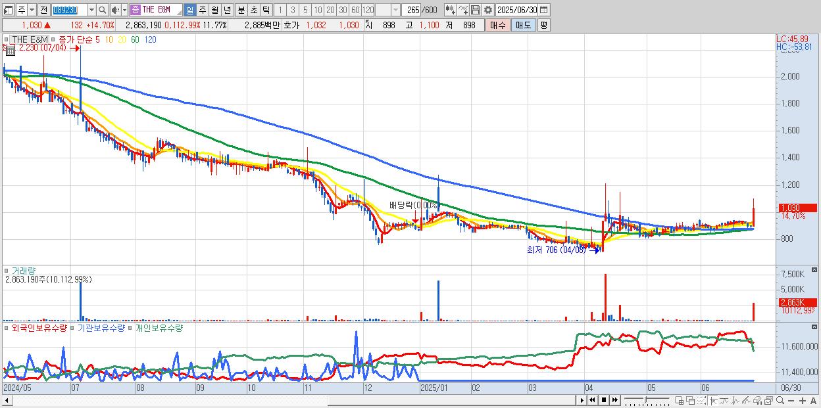Click the play button in bottom controls
Screen dimensions: 821x408
coord(582,400)
